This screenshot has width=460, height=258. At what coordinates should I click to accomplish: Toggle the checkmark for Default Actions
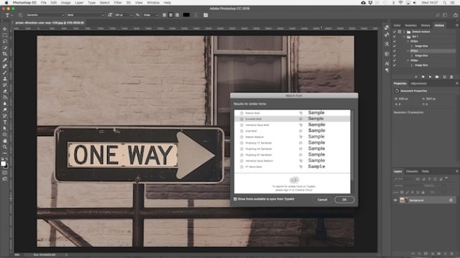tap(395, 32)
